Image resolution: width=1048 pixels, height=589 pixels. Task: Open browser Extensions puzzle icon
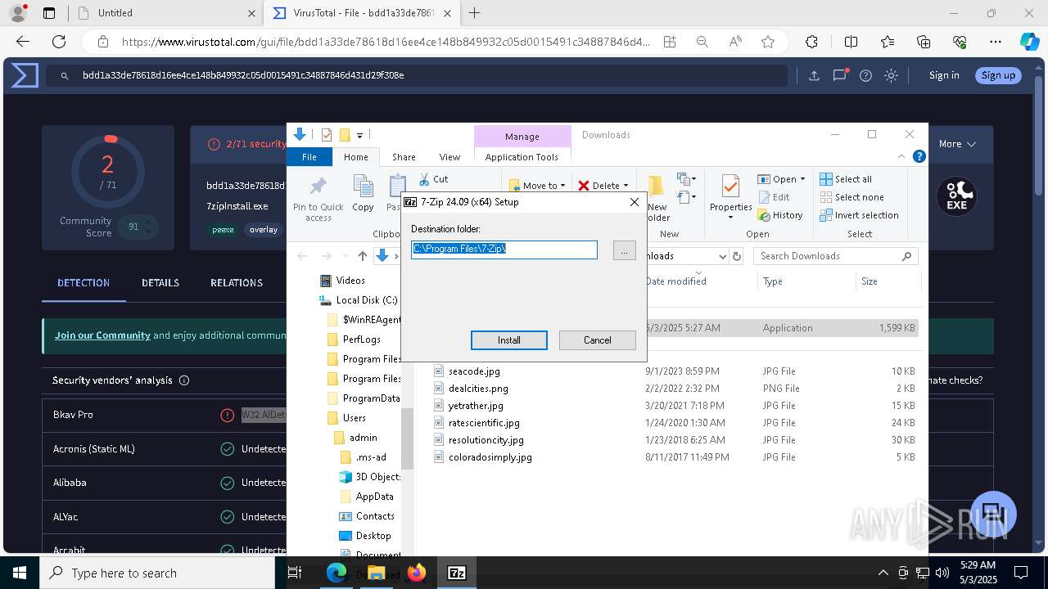[x=811, y=42]
